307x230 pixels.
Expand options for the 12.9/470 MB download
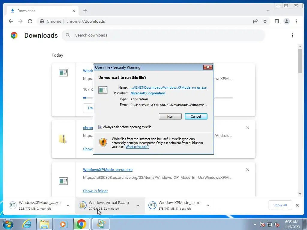68,205
